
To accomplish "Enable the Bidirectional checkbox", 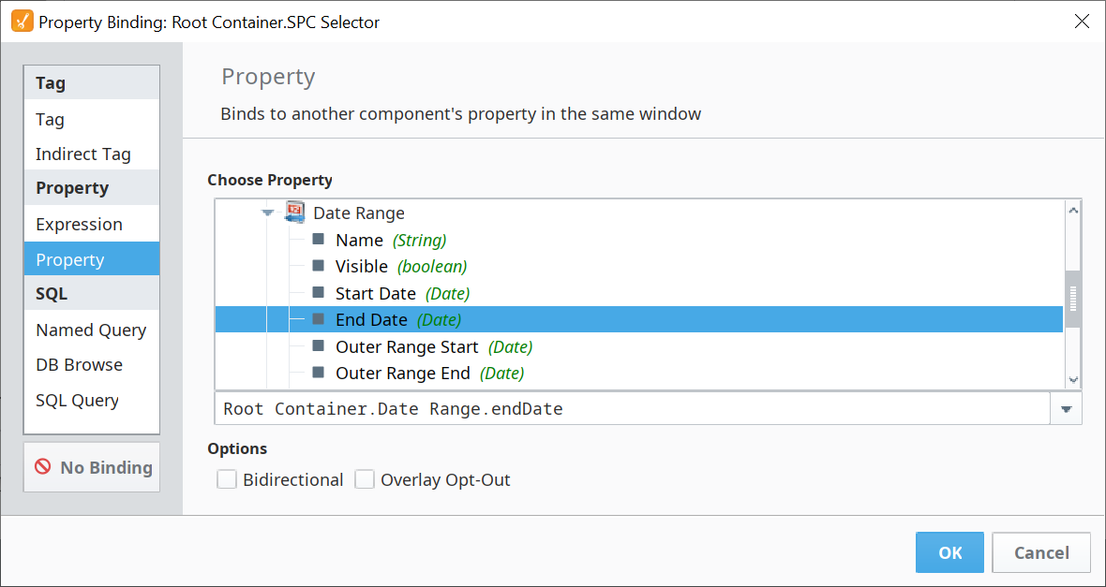I will click(x=227, y=480).
